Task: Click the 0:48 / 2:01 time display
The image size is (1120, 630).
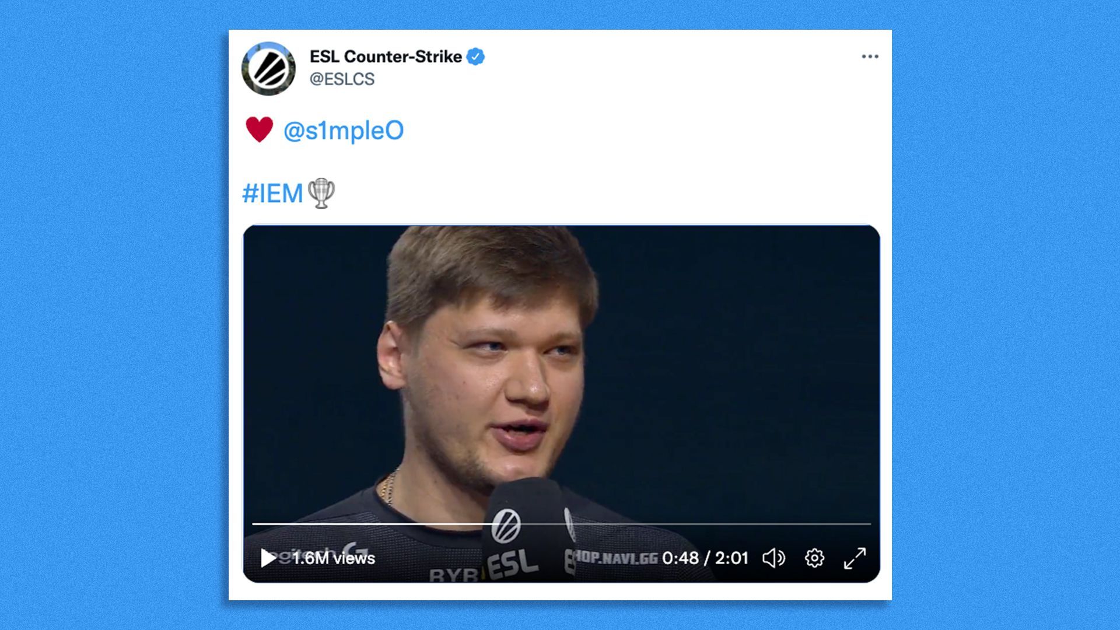Action: 705,558
